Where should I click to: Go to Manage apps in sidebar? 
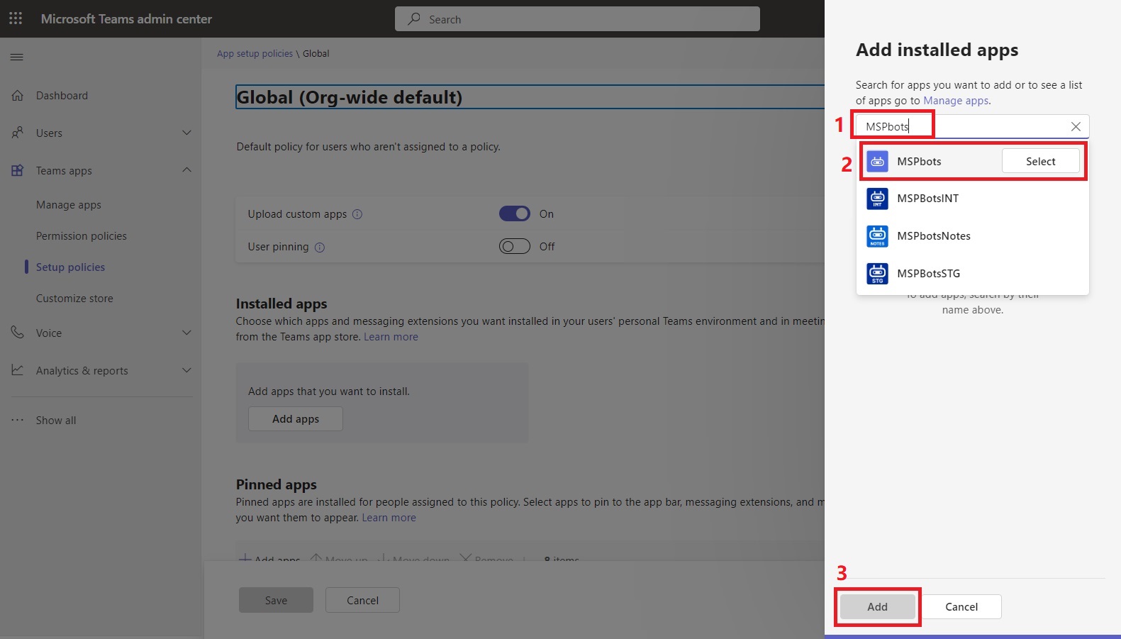coord(69,205)
